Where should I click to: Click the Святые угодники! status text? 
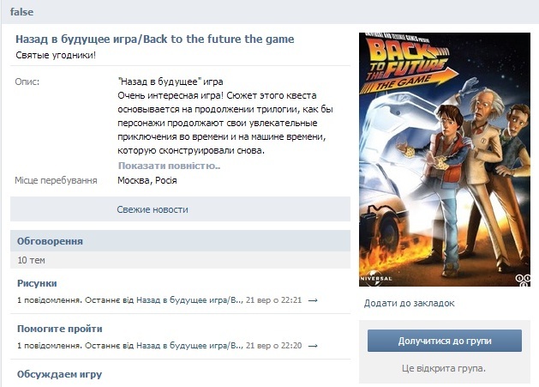pyautogui.click(x=56, y=55)
